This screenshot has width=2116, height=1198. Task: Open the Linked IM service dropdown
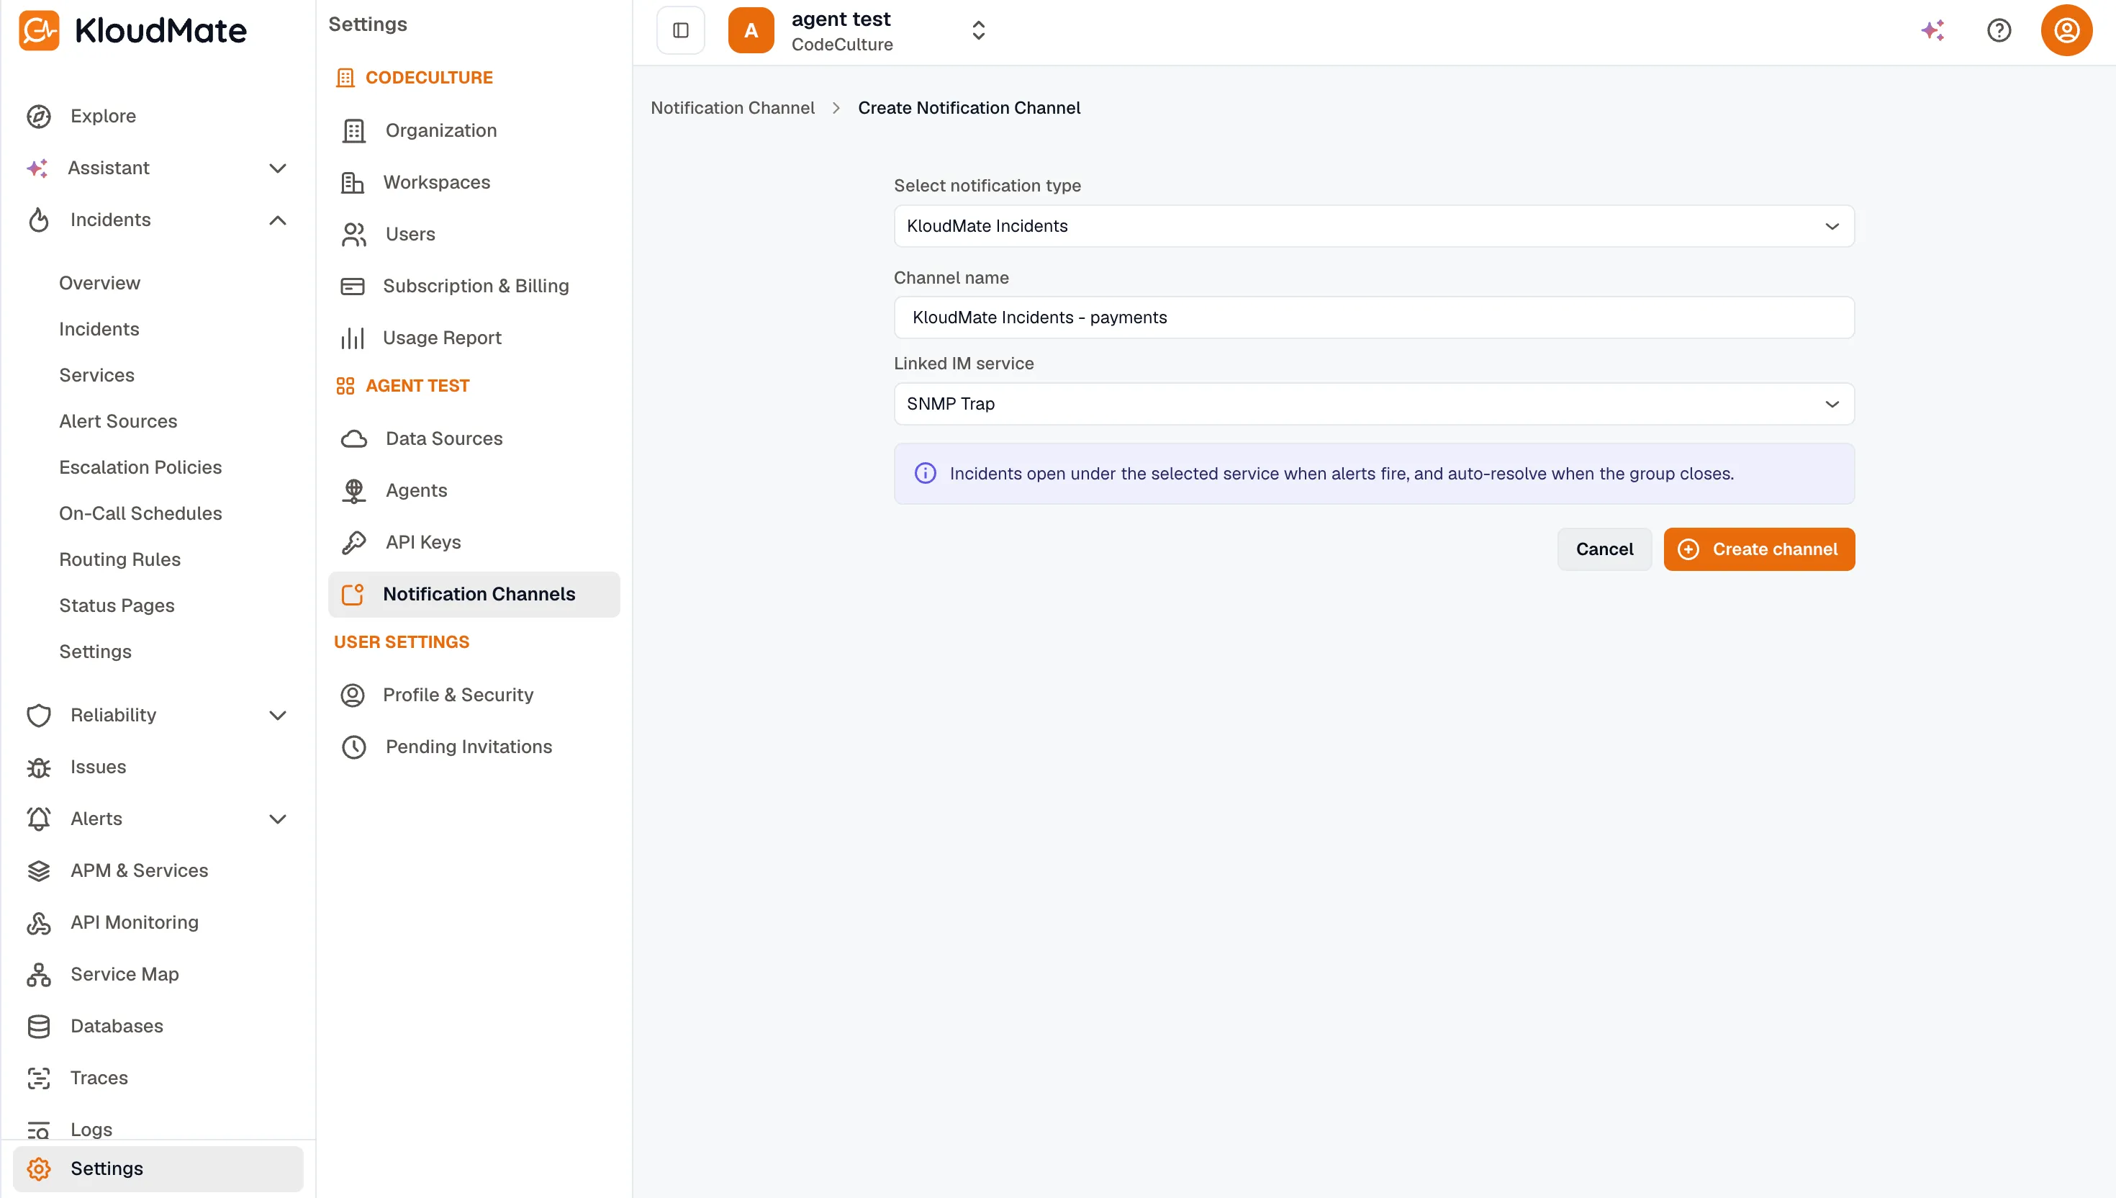(x=1373, y=404)
